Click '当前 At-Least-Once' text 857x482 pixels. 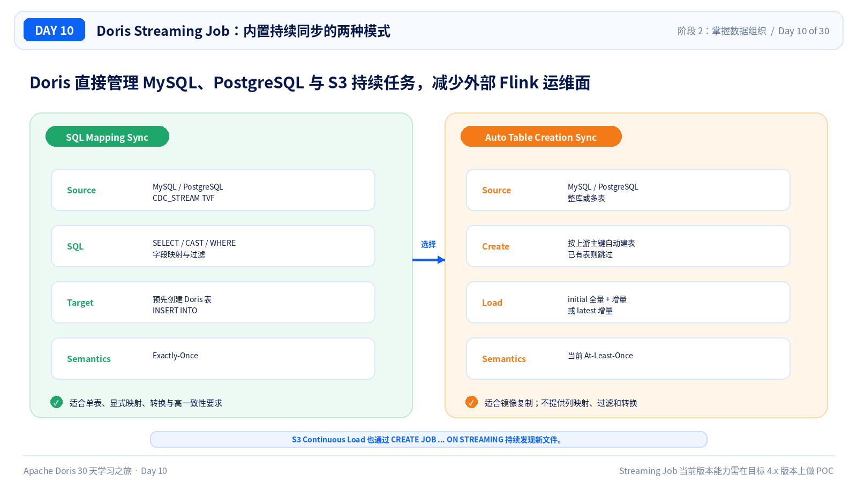point(600,356)
